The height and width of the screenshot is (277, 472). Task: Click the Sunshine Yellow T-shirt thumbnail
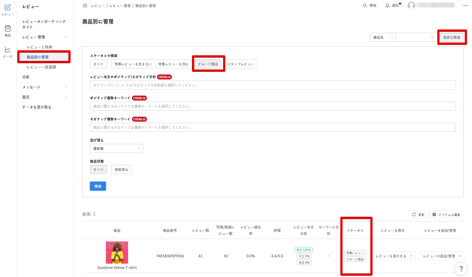click(117, 253)
